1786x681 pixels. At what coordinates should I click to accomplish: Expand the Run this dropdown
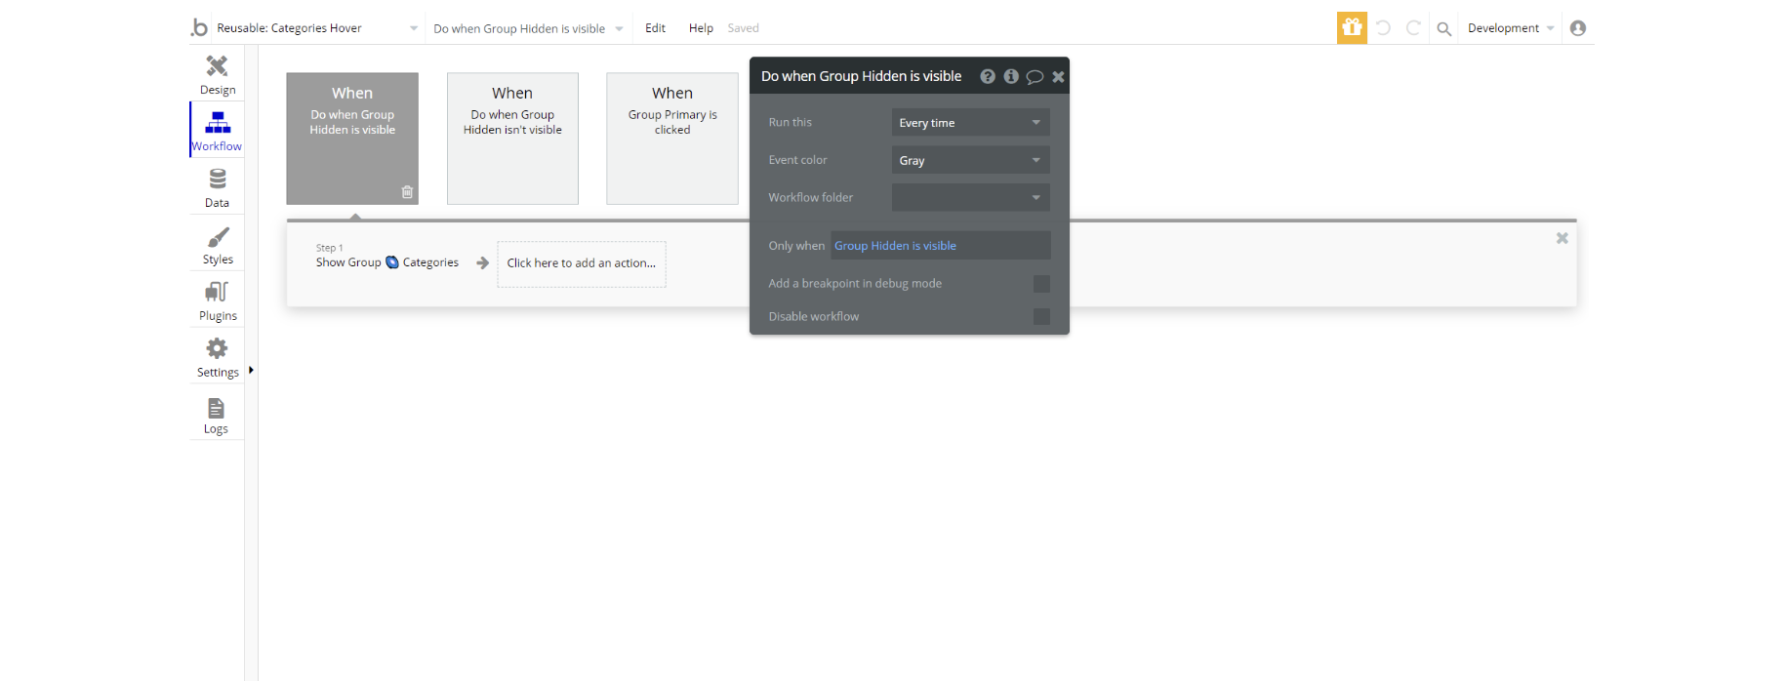(x=970, y=123)
